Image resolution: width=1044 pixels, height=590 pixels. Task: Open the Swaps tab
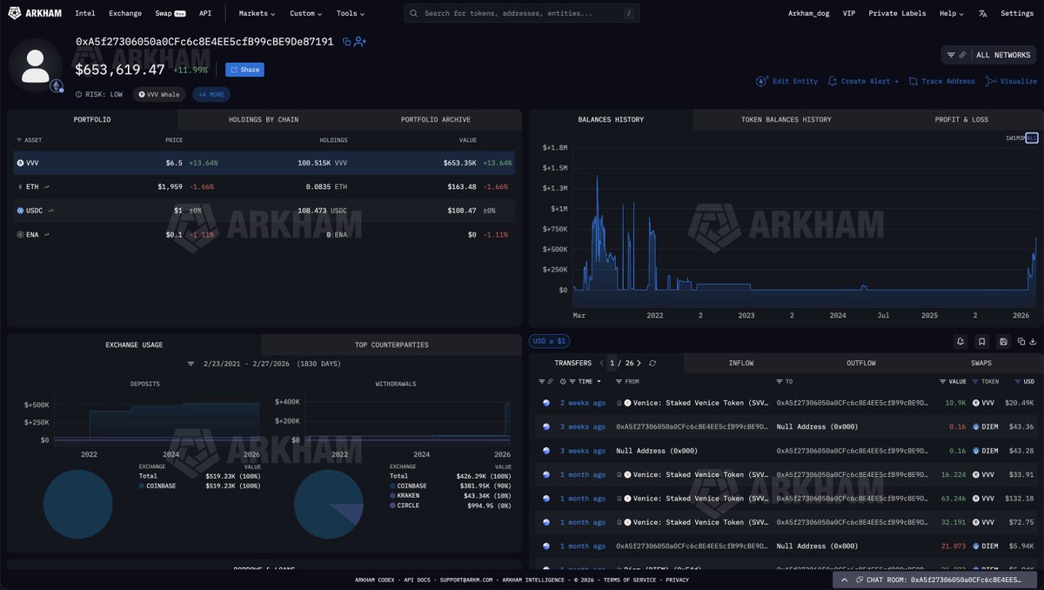[980, 363]
